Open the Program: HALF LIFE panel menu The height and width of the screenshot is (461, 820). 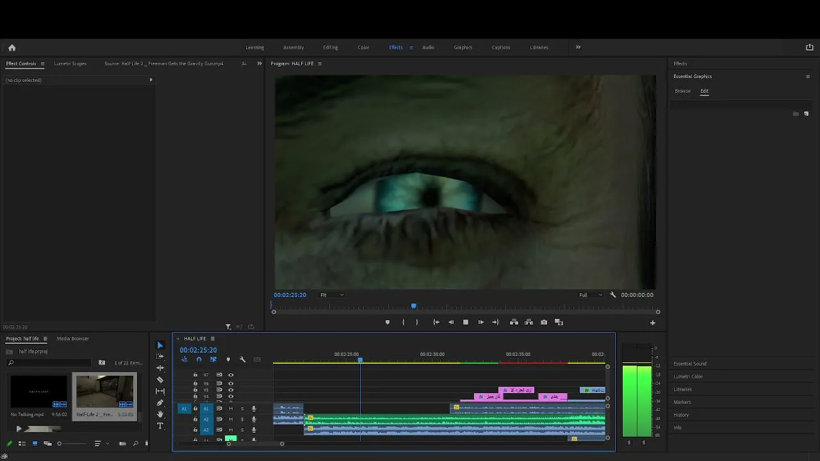[320, 64]
